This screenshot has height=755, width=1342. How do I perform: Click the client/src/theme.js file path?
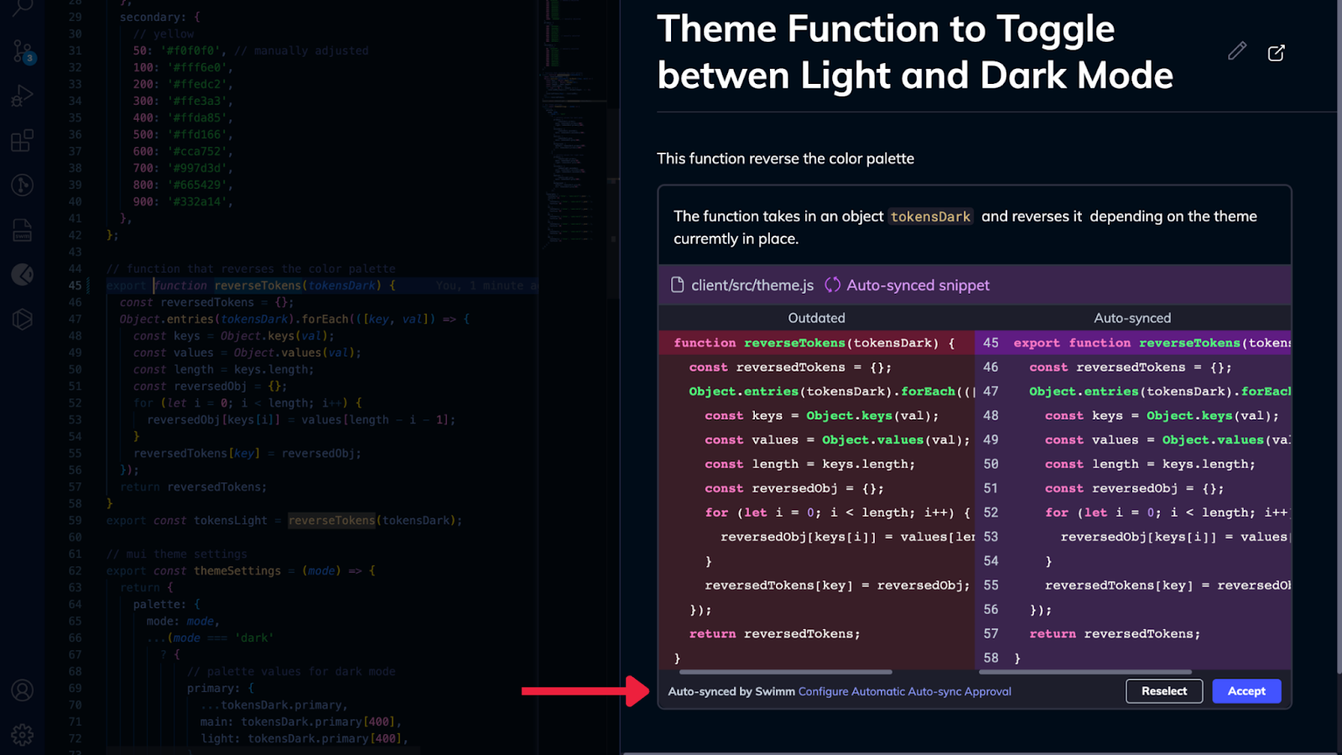pos(752,285)
